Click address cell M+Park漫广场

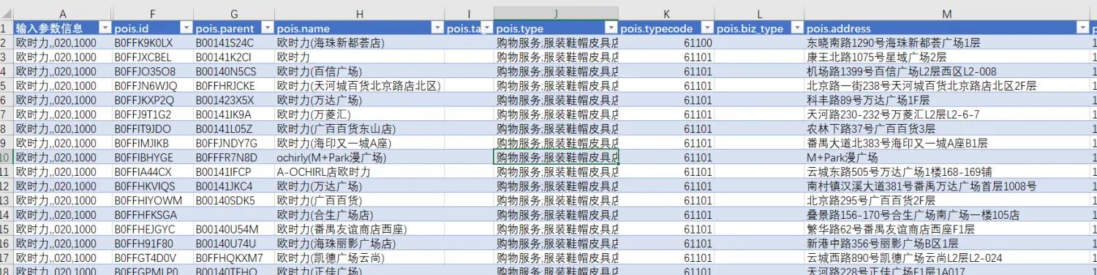click(x=842, y=157)
